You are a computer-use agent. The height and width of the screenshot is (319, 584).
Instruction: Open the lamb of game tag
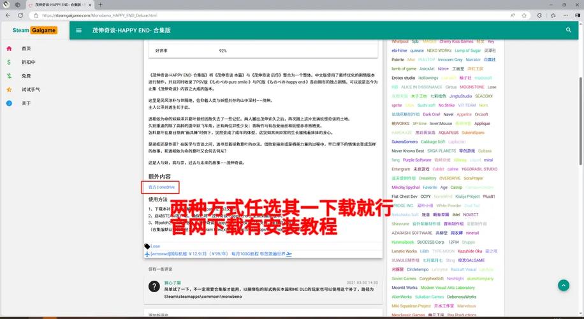coord(404,68)
